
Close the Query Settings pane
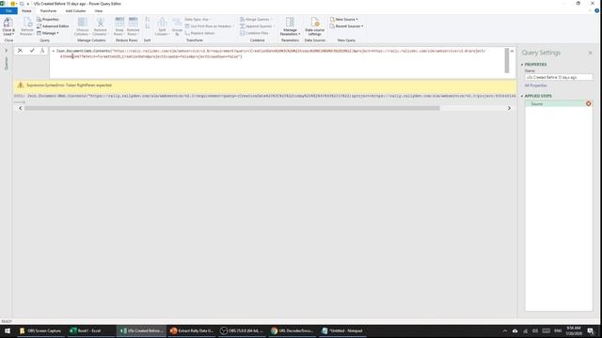tap(591, 53)
